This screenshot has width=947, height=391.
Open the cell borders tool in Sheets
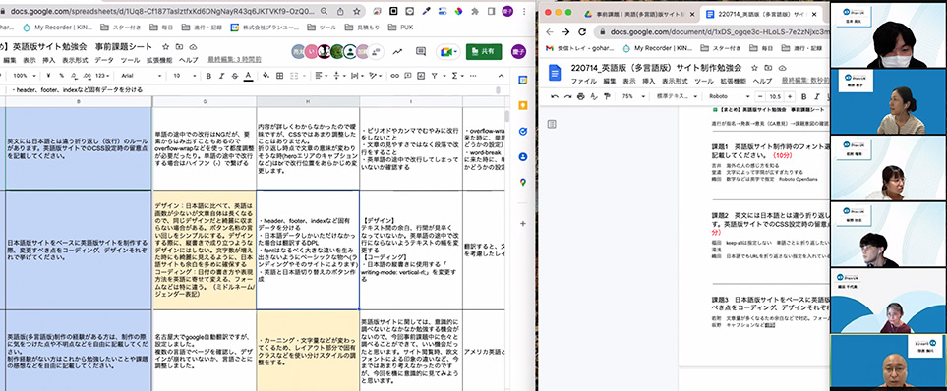pos(279,76)
